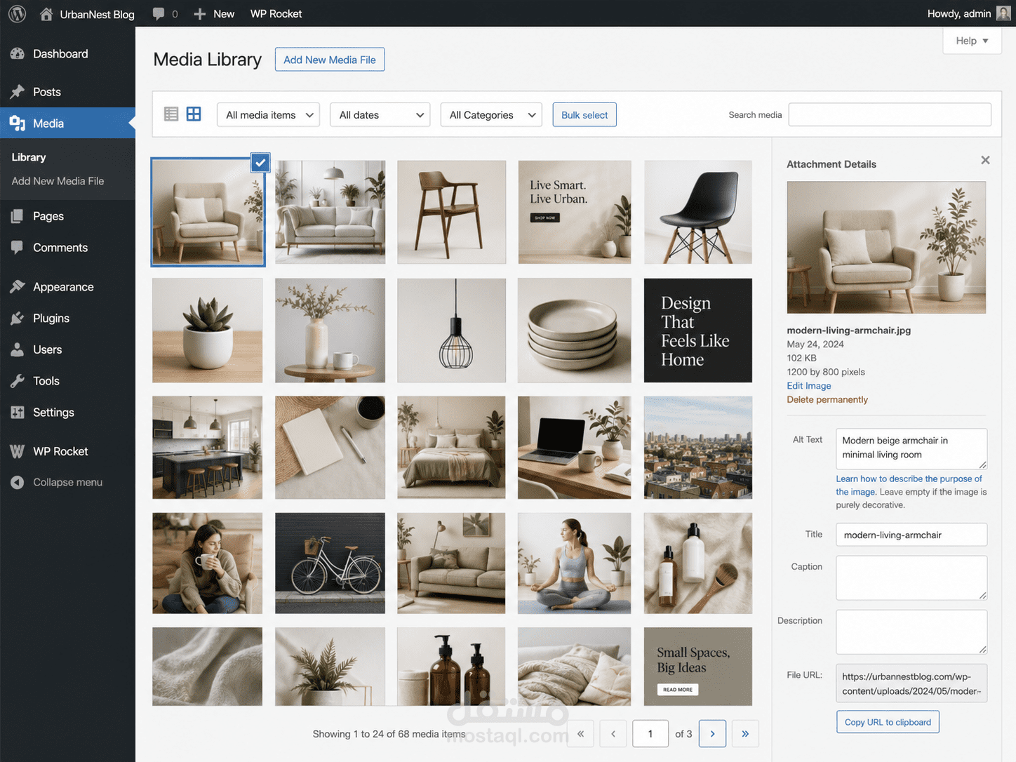The image size is (1016, 762).
Task: Select the succulent pot thumbnail
Action: click(208, 330)
